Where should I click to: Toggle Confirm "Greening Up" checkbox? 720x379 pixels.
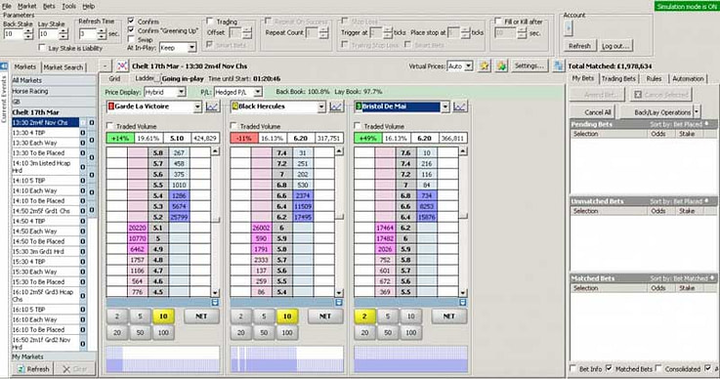point(131,30)
